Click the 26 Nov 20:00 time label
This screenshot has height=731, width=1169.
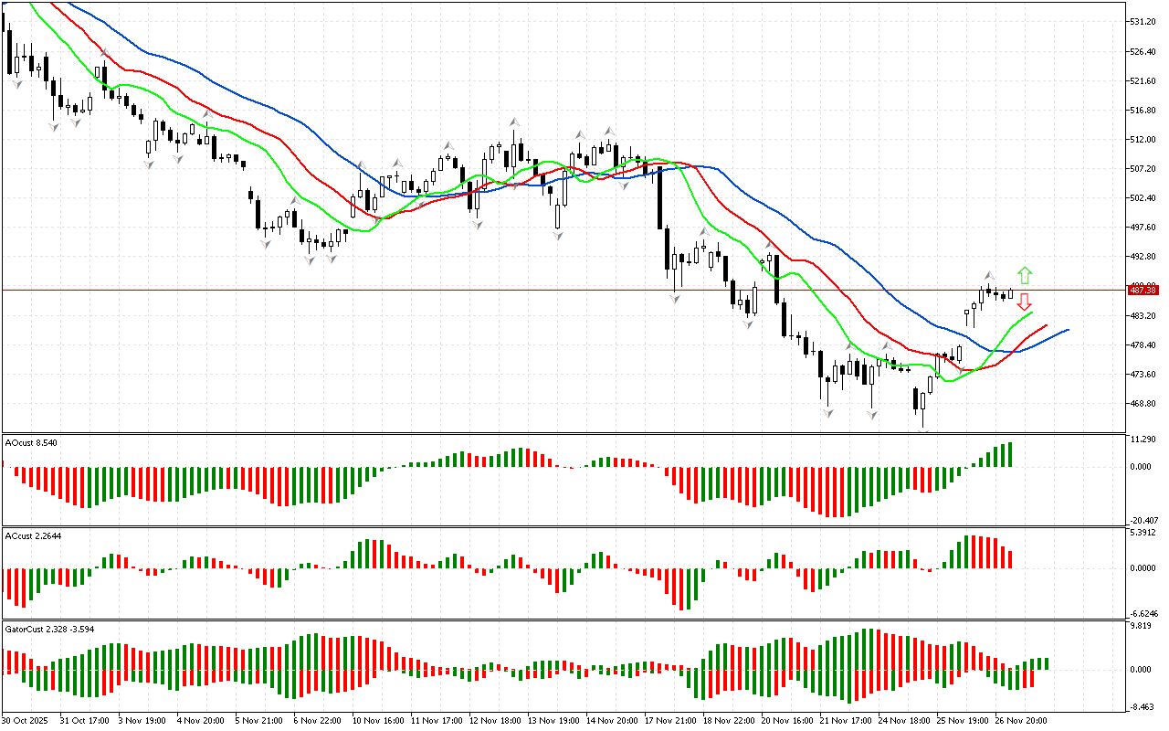pos(1021,720)
